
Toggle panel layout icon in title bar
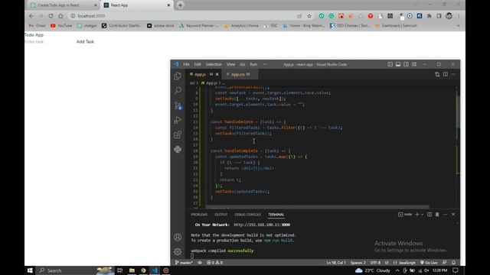click(398, 64)
